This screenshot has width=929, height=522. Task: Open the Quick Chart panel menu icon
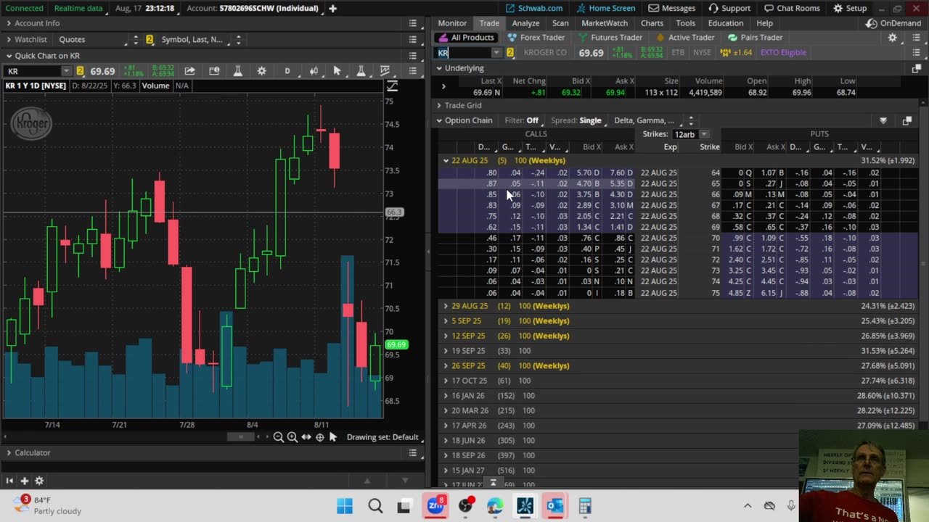click(x=412, y=56)
